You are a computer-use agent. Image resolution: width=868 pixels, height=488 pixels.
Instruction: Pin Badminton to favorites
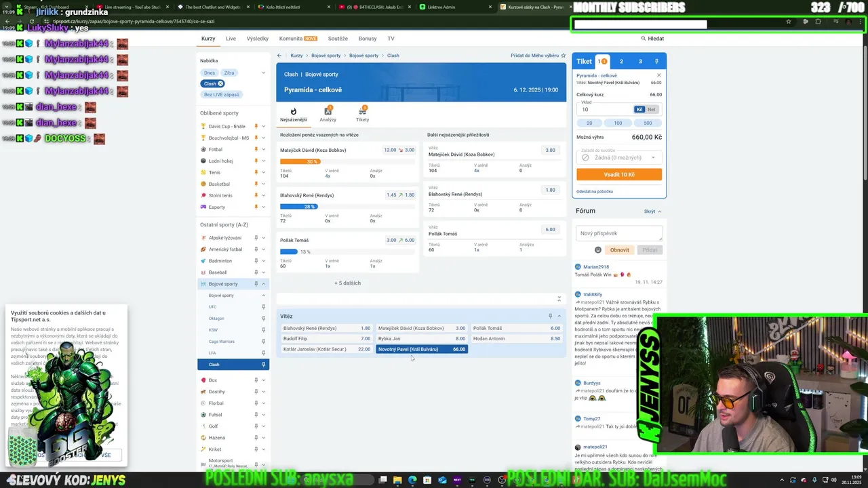coord(256,261)
